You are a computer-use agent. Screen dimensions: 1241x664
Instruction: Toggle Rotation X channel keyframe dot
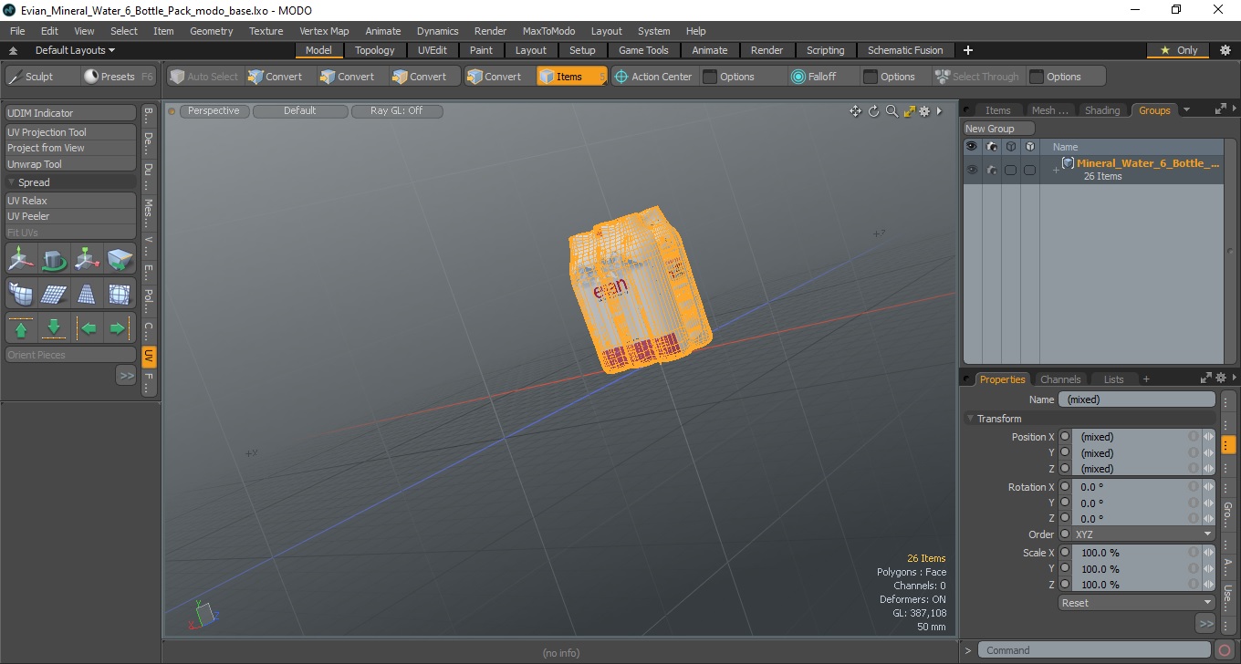[x=1065, y=487]
